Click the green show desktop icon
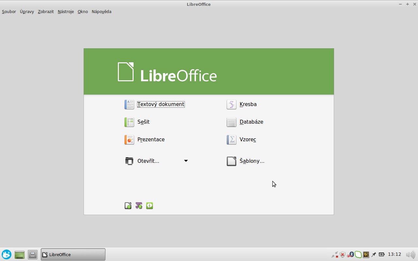Viewport: 418px width, 261px height. (20, 254)
